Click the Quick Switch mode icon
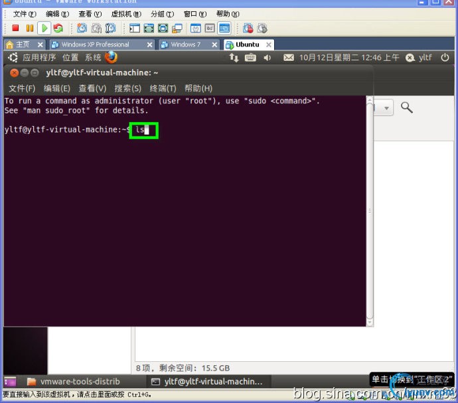Screen dimensions: 458x403 [x=149, y=28]
